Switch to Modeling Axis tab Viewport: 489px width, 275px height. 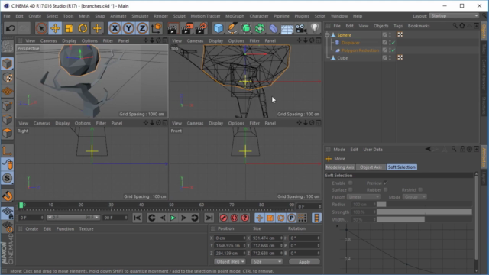340,167
